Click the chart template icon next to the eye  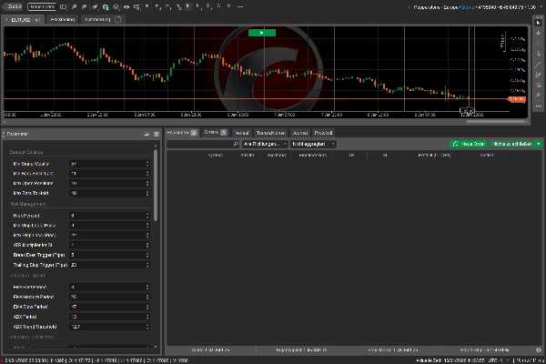tap(136, 6)
